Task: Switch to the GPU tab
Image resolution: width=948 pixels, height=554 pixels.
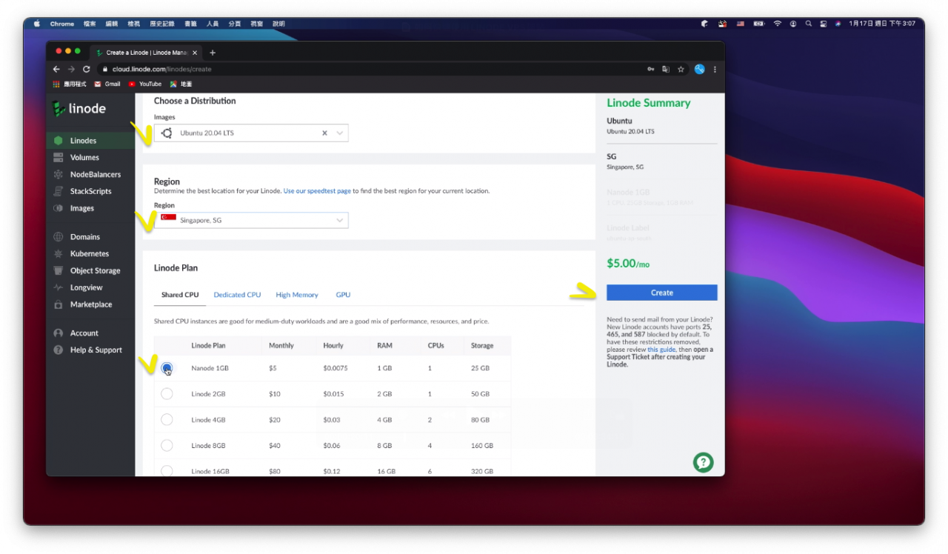Action: pos(343,295)
